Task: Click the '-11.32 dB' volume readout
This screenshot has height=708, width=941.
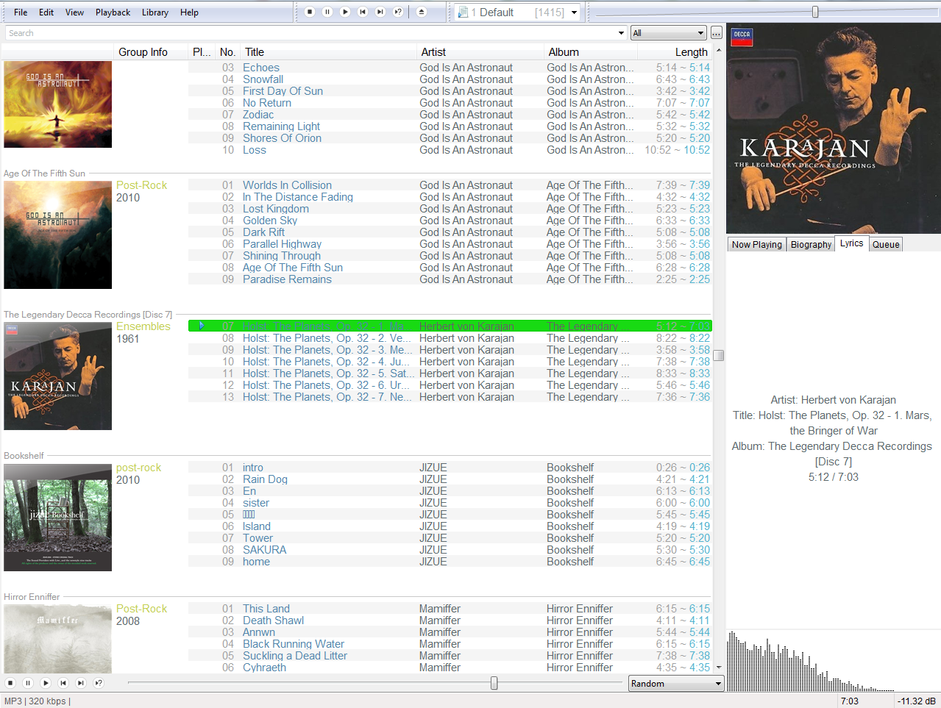Action: [916, 701]
